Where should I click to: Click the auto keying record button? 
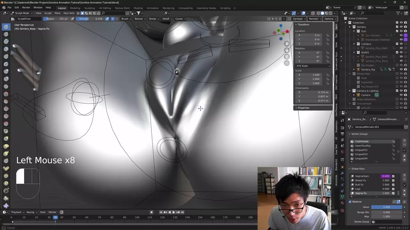point(152,212)
